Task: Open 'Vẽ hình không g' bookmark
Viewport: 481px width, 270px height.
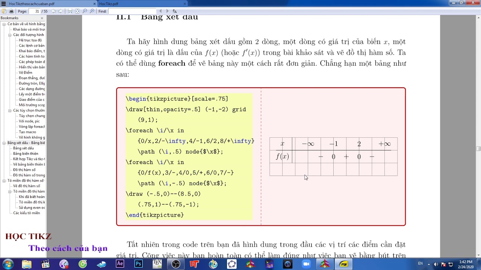Action: point(32,138)
